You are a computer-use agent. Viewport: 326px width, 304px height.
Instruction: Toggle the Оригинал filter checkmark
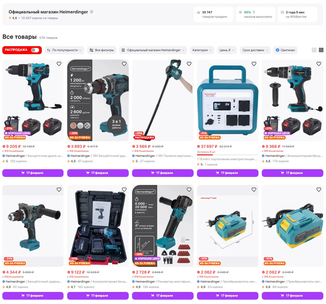(x=277, y=50)
